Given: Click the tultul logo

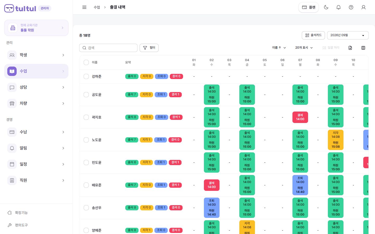Looking at the screenshot, I should pos(20,8).
